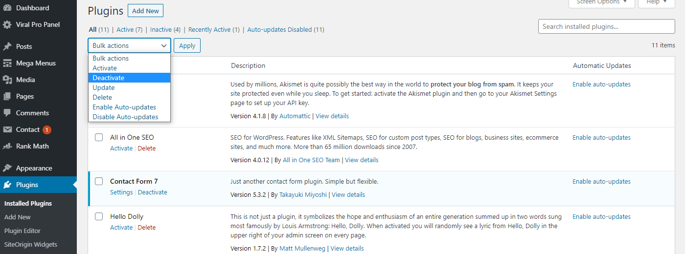Filter plugins by Active (7)
This screenshot has width=685, height=254.
[x=130, y=29]
